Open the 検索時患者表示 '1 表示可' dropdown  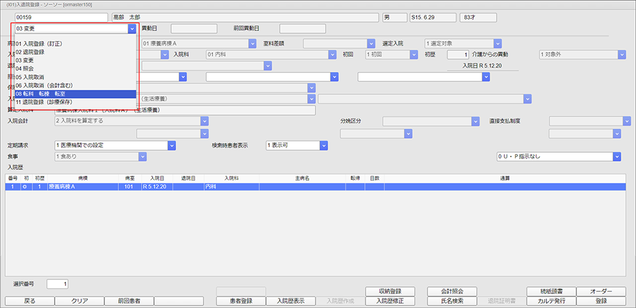pyautogui.click(x=324, y=145)
